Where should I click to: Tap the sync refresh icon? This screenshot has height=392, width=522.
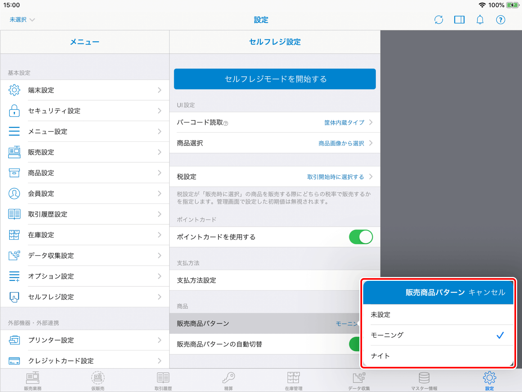439,20
